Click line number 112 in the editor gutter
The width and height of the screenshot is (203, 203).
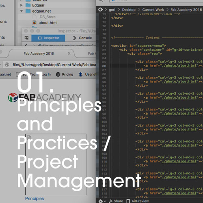click(104, 170)
